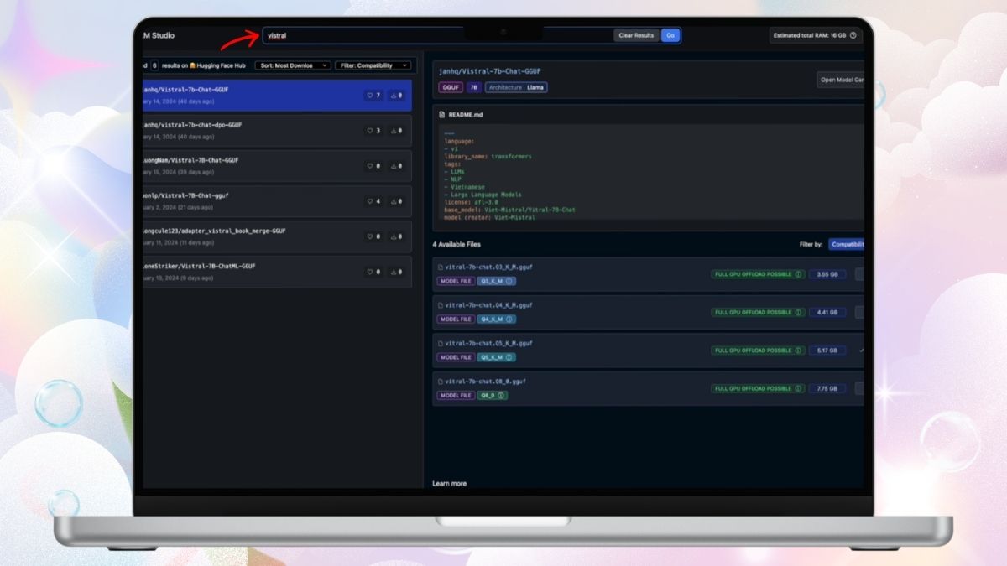This screenshot has height=566, width=1007.
Task: Click the Q8_0 quantization info badge
Action: (493, 395)
